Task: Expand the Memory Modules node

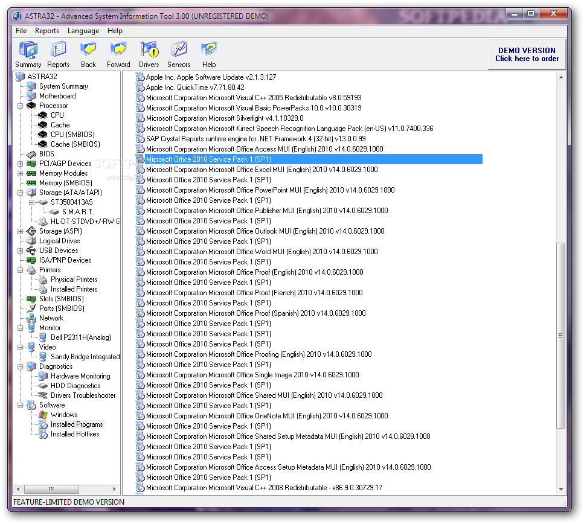Action: (x=20, y=173)
